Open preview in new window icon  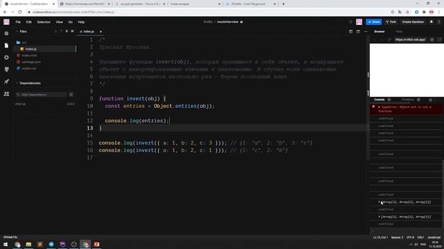tap(439, 40)
